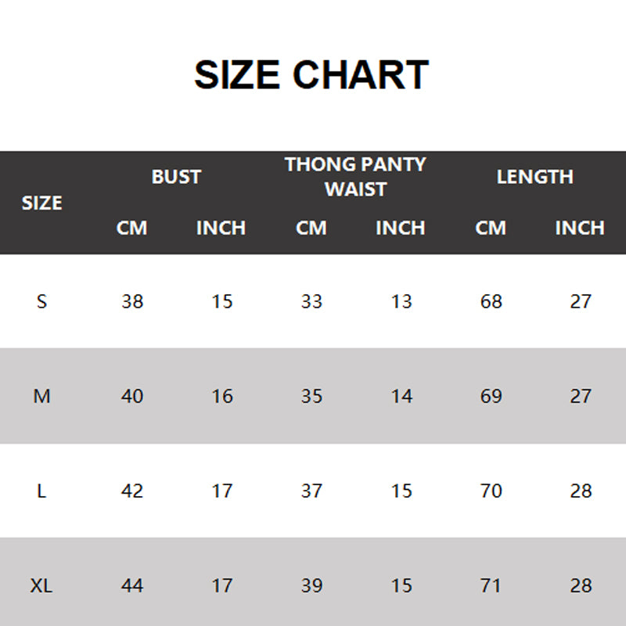Click the SIZE column header

coord(41,203)
